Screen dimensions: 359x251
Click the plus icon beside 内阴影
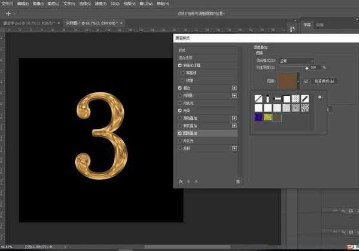point(234,95)
